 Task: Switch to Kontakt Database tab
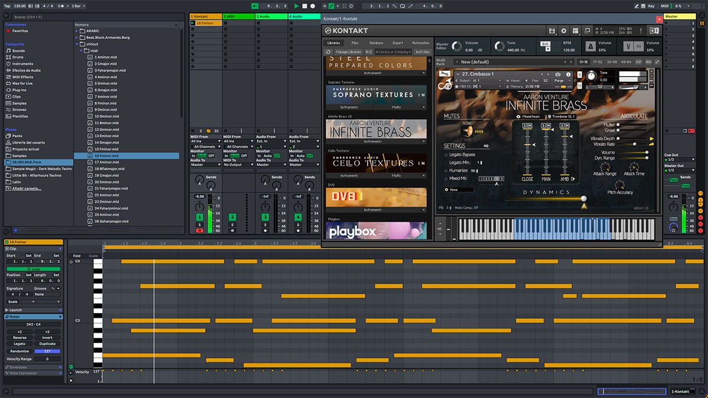pyautogui.click(x=376, y=43)
